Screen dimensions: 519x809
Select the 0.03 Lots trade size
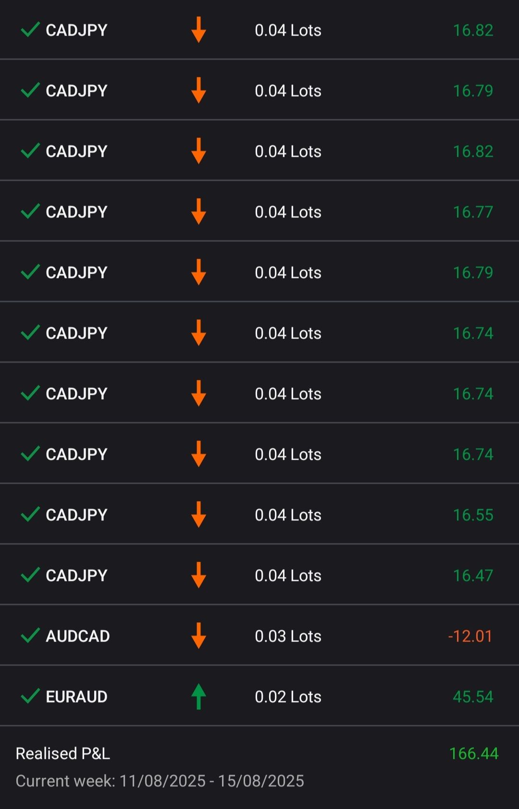[288, 636]
